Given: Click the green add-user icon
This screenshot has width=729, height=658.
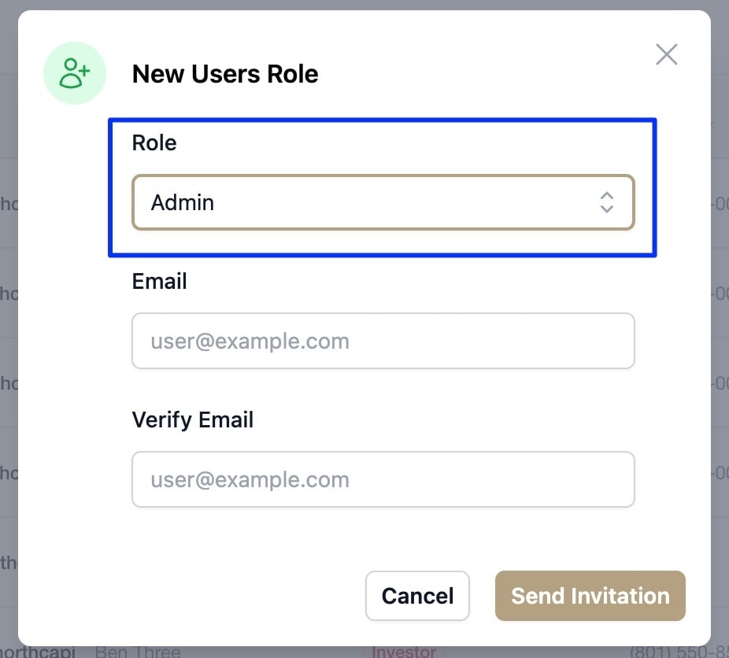Looking at the screenshot, I should coord(74,73).
